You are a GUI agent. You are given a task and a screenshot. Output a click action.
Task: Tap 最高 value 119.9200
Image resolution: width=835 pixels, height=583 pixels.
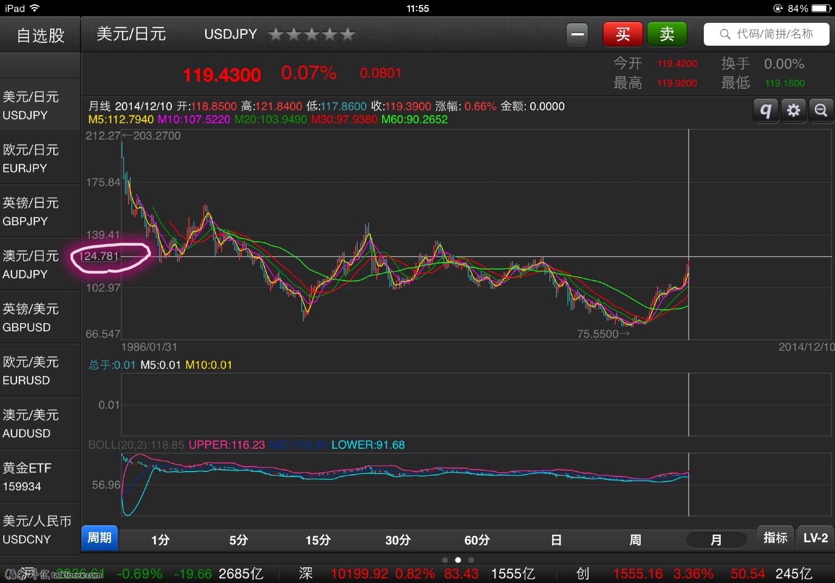[677, 83]
